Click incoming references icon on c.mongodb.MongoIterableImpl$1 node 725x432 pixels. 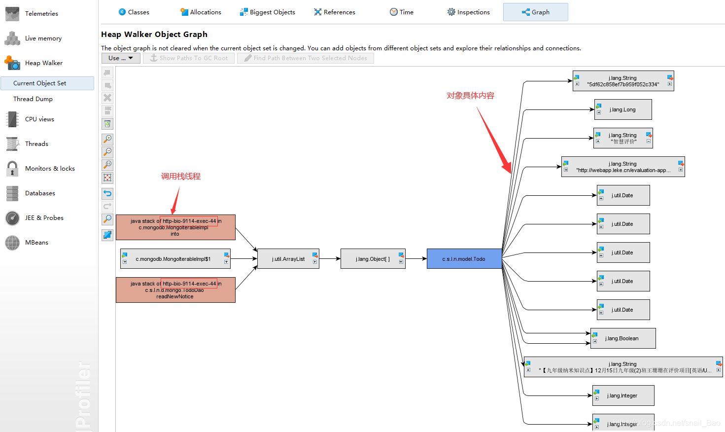point(125,255)
